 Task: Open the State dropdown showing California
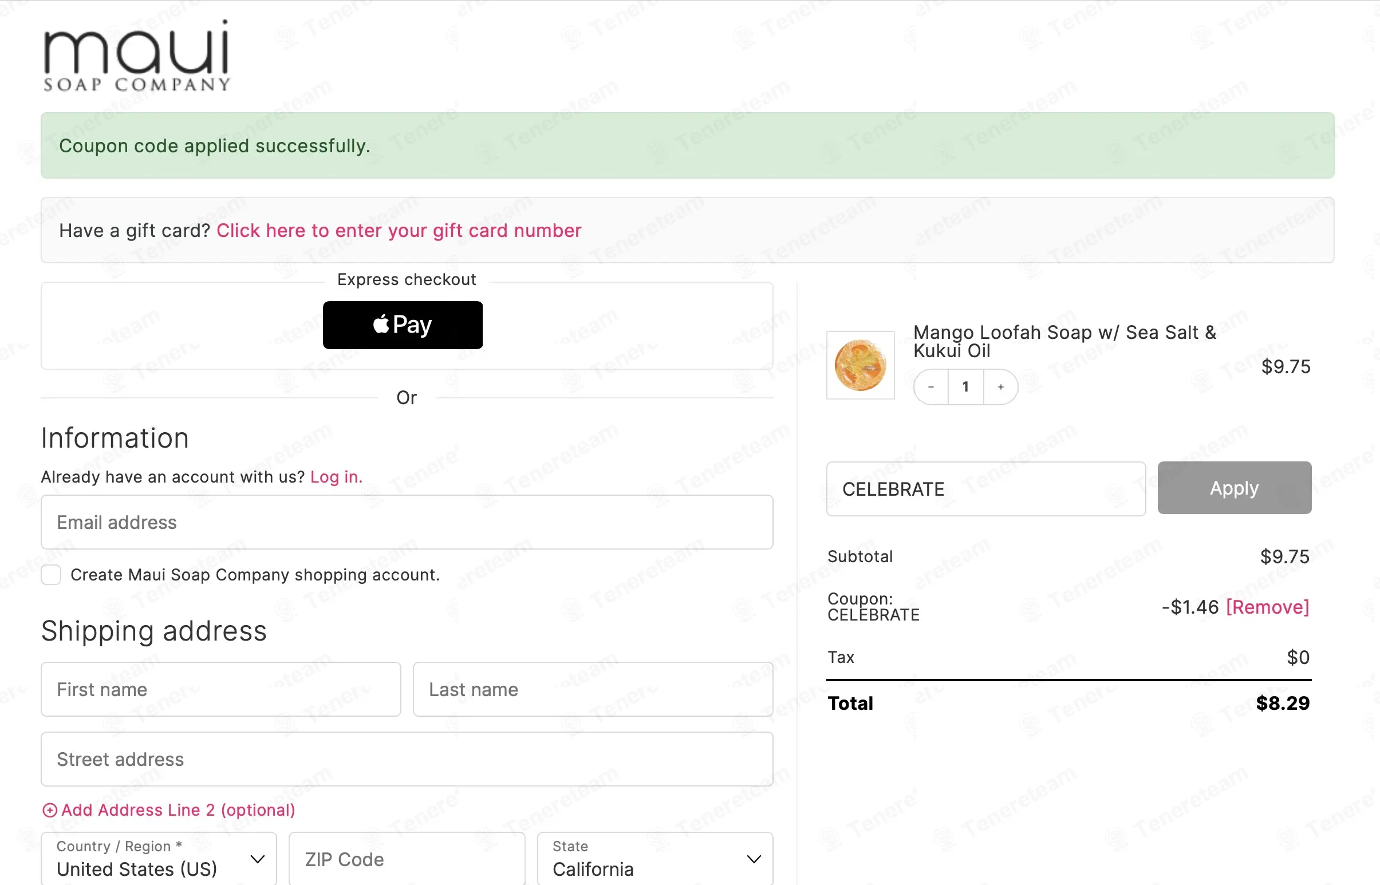[x=655, y=859]
